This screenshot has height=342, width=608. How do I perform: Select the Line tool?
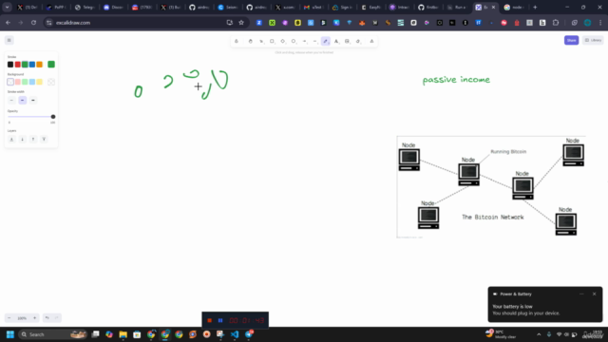(314, 41)
